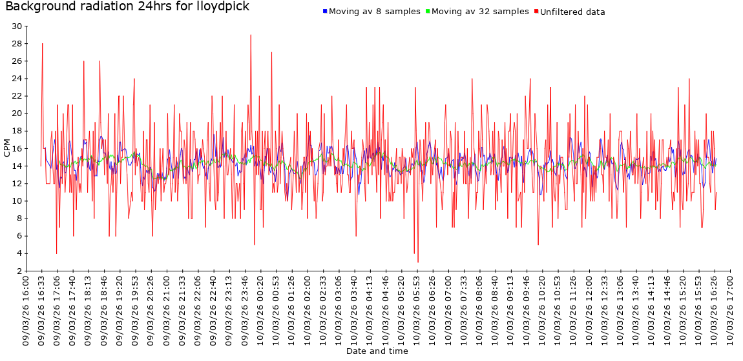Click the 30 value on the y-axis
Image resolution: width=743 pixels, height=361 pixels.
pos(16,26)
